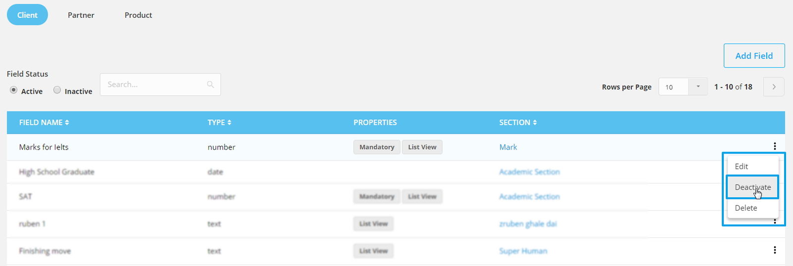Open three-dot menu for Marks for Ielts row
Screen dimensions: 793x266
[775, 146]
